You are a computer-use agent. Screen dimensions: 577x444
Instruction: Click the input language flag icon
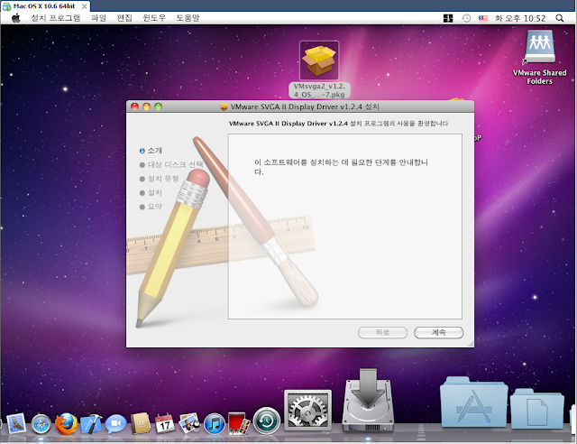pyautogui.click(x=483, y=18)
